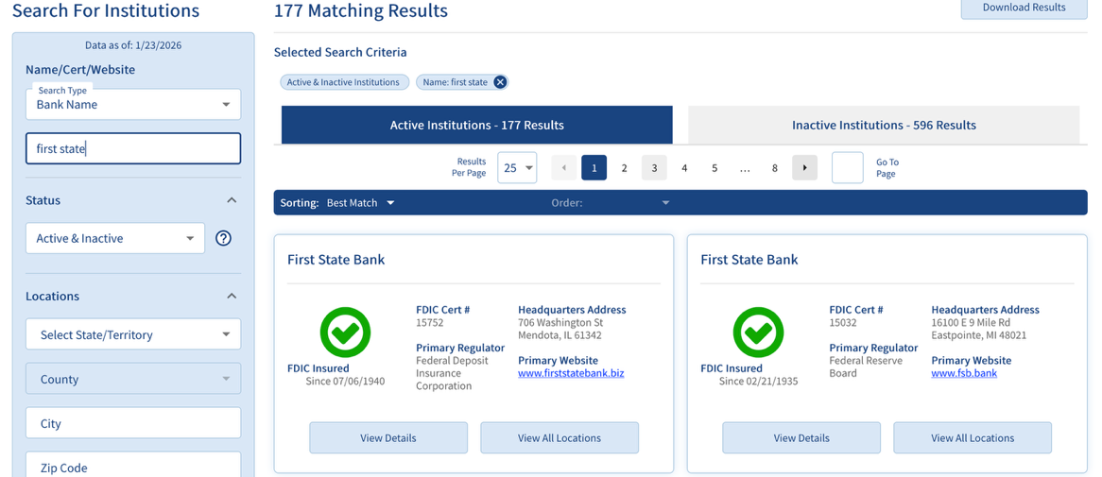Image resolution: width=1102 pixels, height=477 pixels.
Task: Open the sort Order dropdown
Action: [611, 203]
